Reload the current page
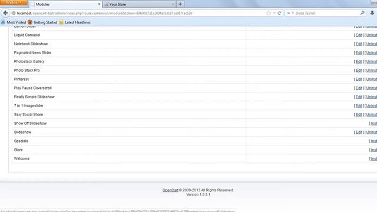 click(x=279, y=13)
